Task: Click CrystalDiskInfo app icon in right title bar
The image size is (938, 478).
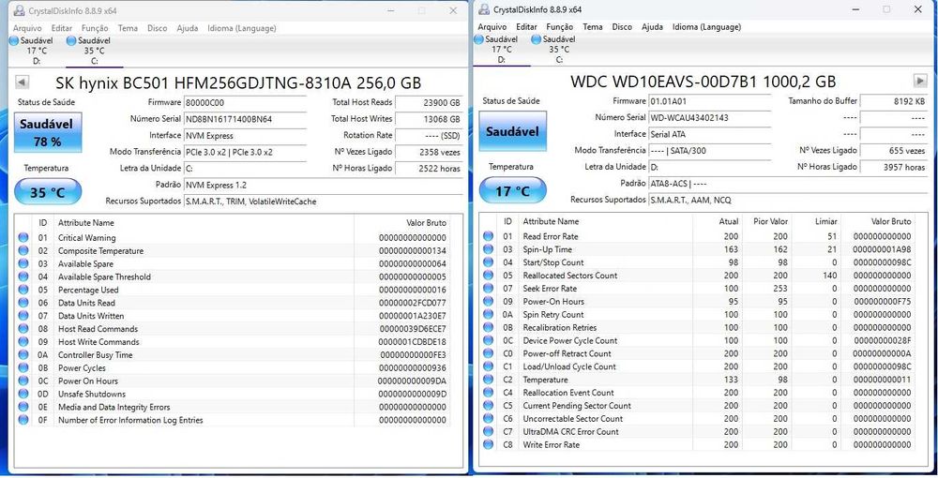Action: pyautogui.click(x=484, y=9)
